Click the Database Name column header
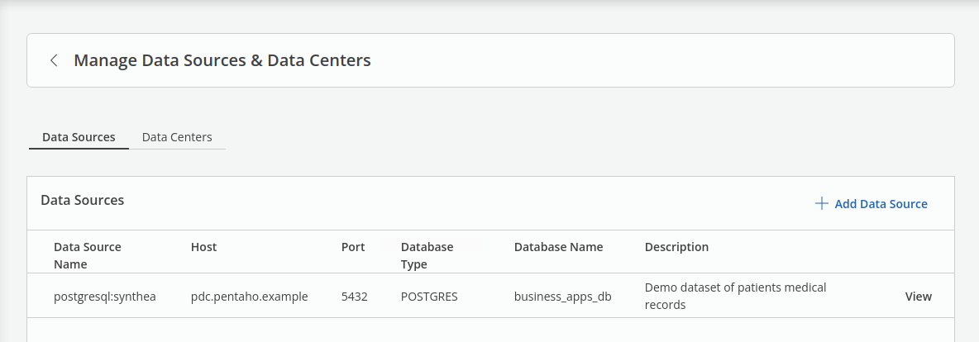This screenshot has width=979, height=342. coord(558,247)
